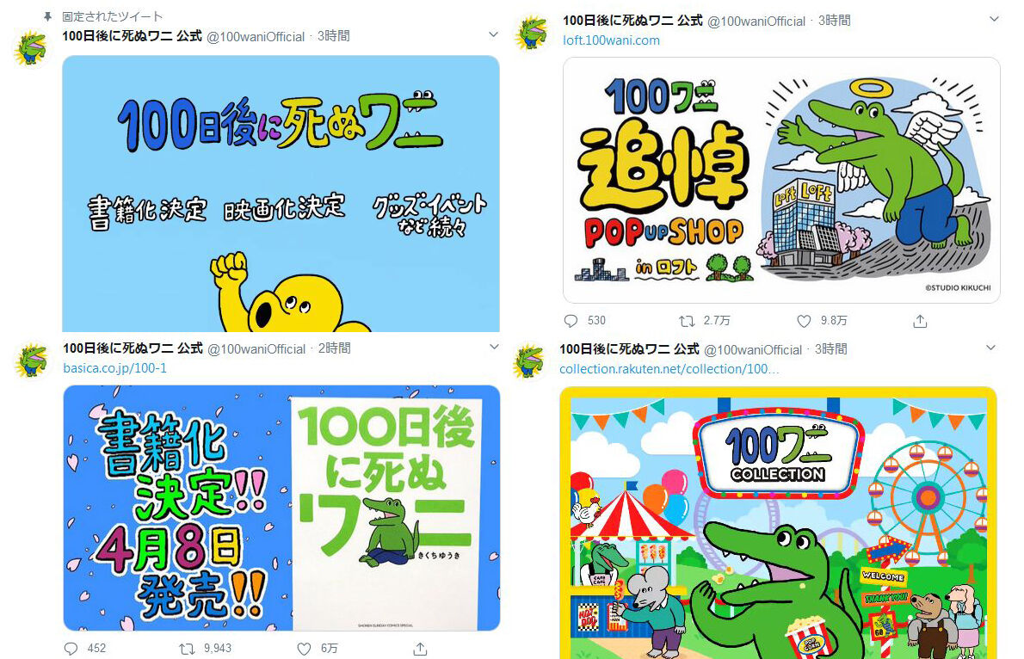Viewport: 1024px width, 659px height.
Task: View the 追悼 POP UP SHOP image
Action: coord(781,181)
